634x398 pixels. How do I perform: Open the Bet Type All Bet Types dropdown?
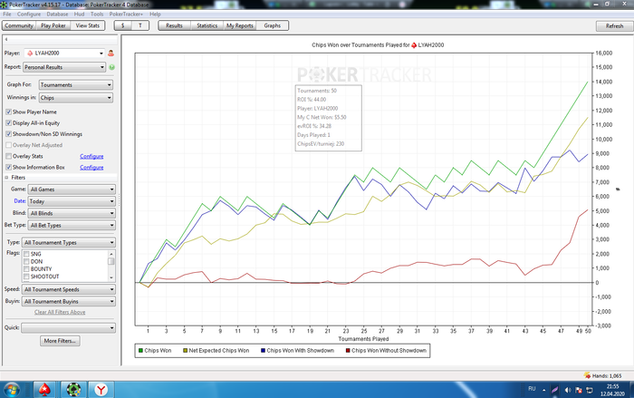tap(72, 225)
